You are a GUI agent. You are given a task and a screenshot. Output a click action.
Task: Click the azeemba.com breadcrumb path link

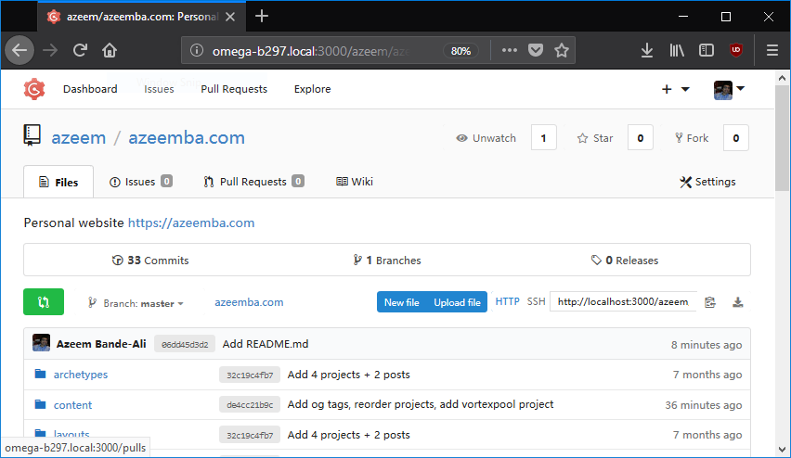click(x=249, y=302)
